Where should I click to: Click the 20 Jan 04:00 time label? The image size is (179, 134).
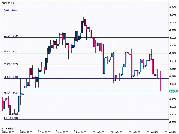click(98, 132)
